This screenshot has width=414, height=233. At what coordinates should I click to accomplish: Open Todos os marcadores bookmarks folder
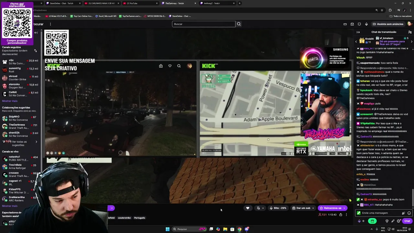[x=400, y=16]
